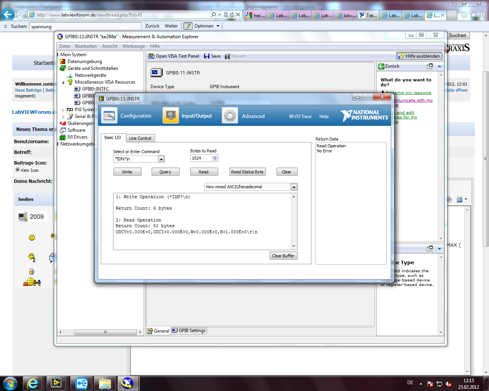This screenshot has height=391, width=489.
Task: Select Mein System in the tree
Action: click(73, 55)
